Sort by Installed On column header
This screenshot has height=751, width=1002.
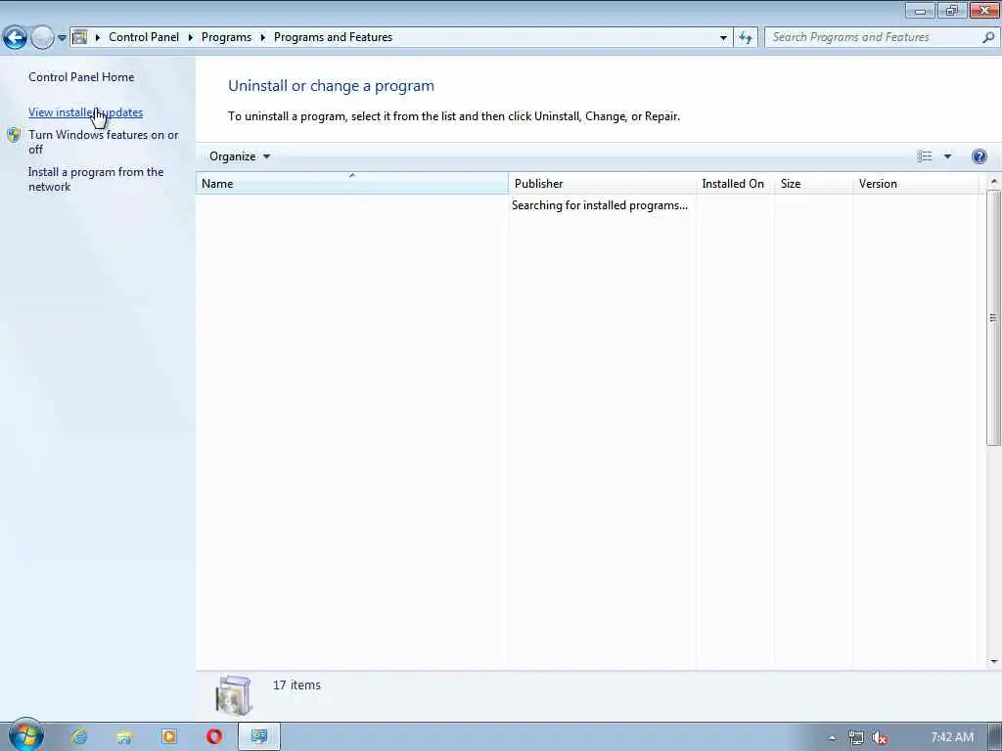pos(735,183)
